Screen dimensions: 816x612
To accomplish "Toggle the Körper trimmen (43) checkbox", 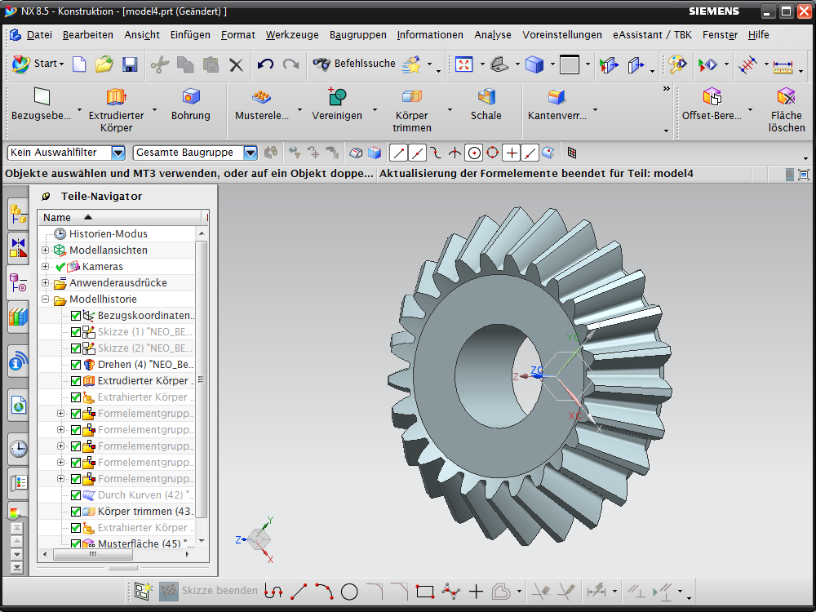I will (76, 512).
